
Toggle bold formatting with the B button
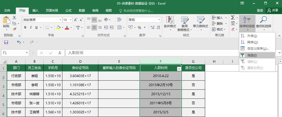tap(25, 27)
